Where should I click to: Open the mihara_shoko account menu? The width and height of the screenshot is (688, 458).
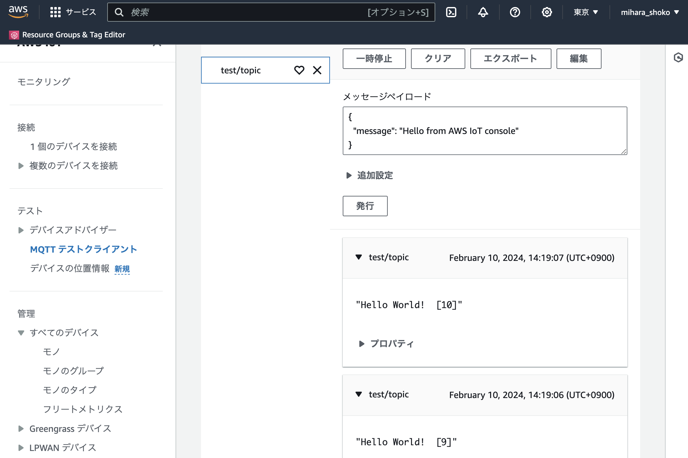649,12
